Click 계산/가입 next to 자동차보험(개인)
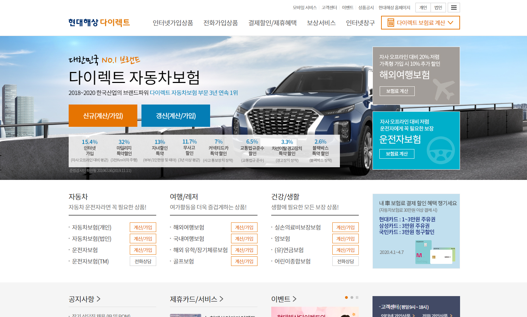The image size is (527, 317). [x=143, y=227]
